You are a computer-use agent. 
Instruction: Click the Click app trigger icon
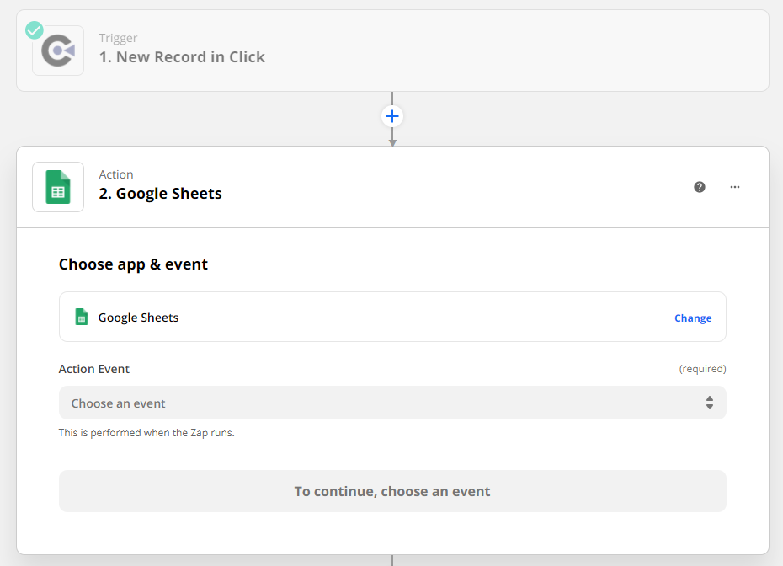(58, 51)
